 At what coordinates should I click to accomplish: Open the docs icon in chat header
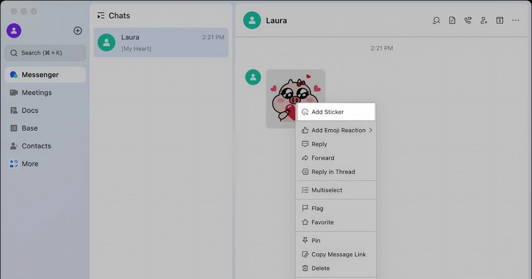click(452, 20)
